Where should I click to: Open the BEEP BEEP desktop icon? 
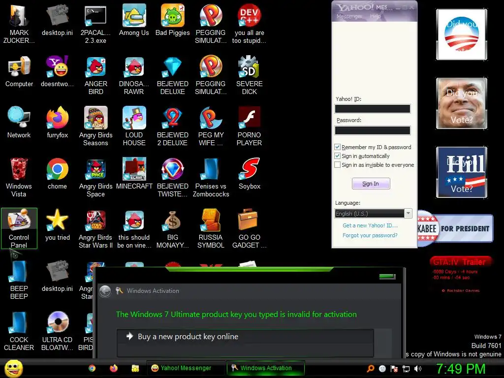[19, 280]
